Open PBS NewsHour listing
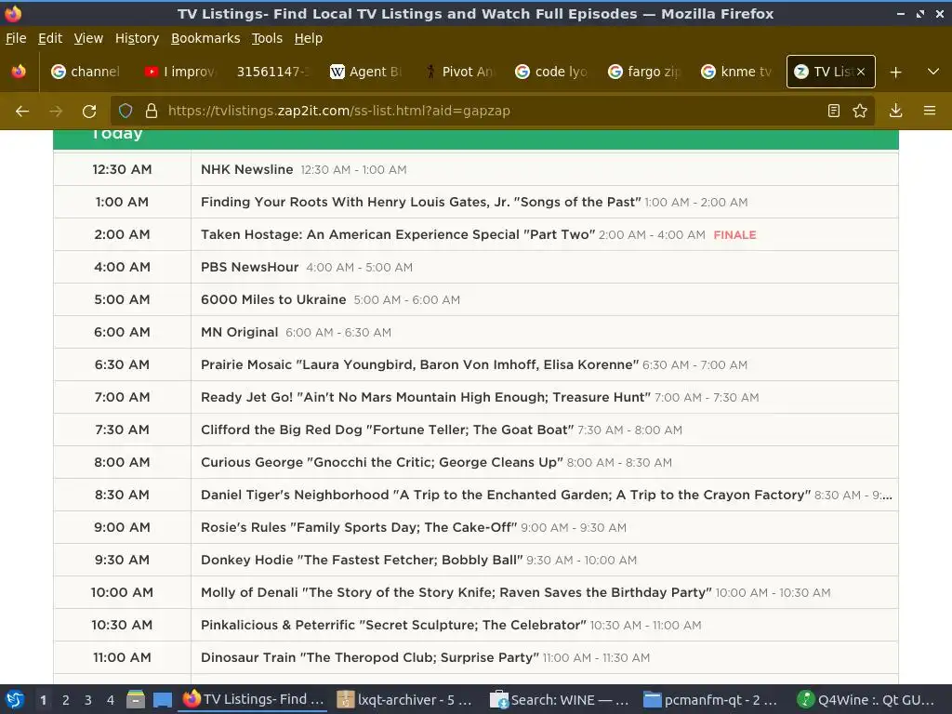Screen dimensions: 952x714 click(249, 267)
